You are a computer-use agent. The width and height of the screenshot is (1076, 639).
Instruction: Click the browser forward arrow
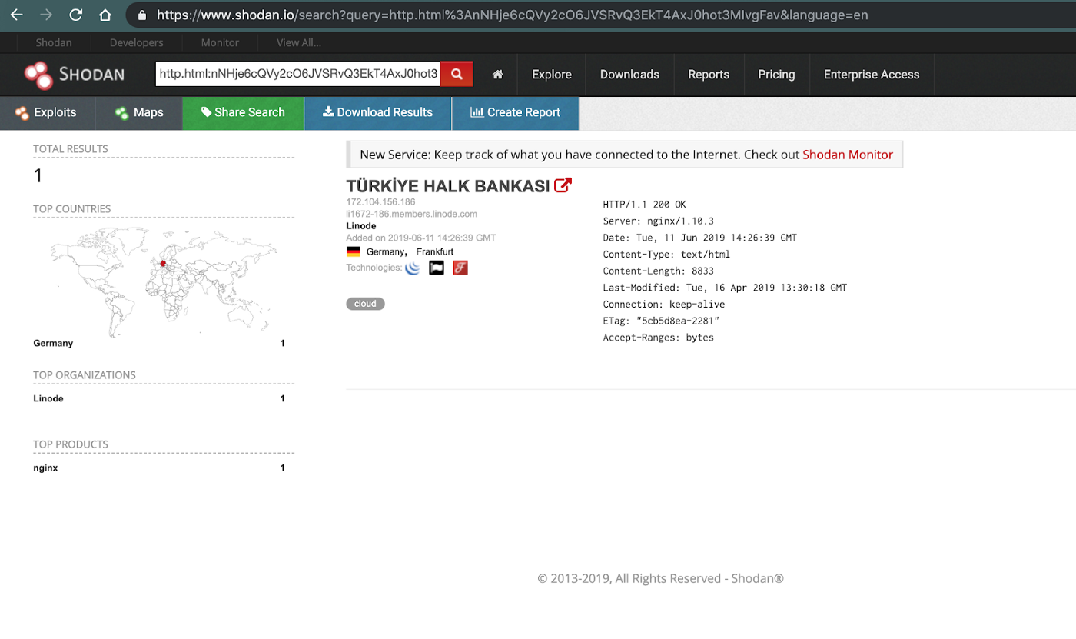(x=46, y=15)
